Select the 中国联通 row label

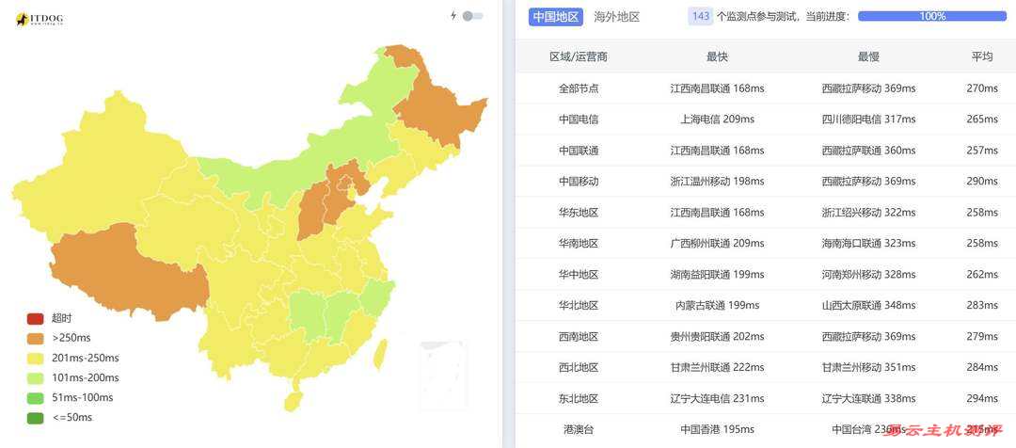579,151
